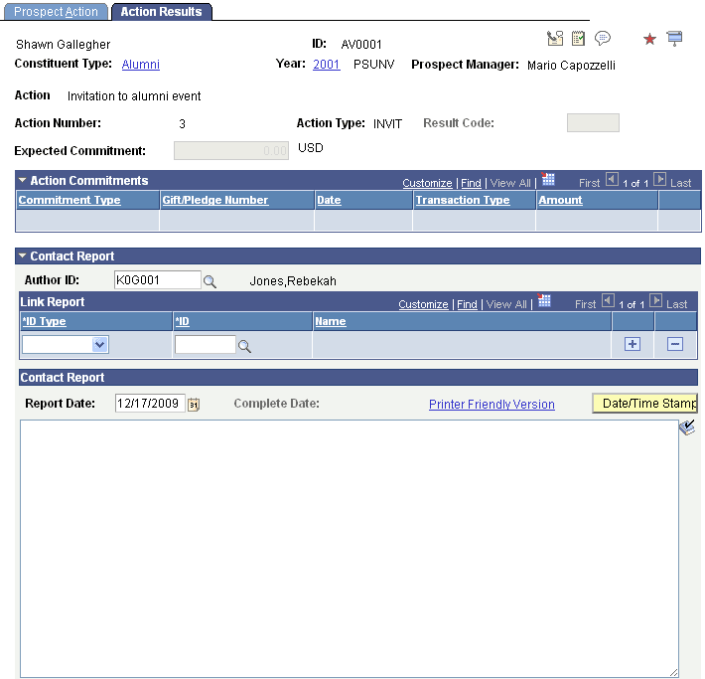Click 'Invitation to alumni event' action text
705x679 pixels.
[x=134, y=96]
